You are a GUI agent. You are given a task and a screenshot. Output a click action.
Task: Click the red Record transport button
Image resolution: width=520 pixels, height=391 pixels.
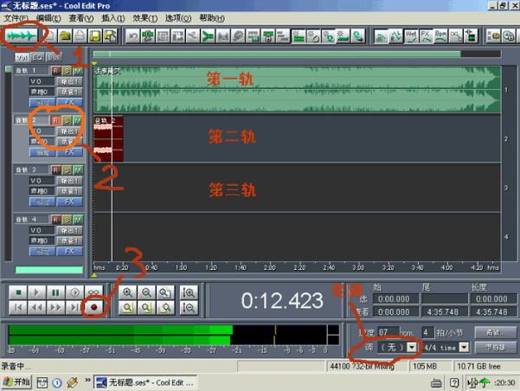(93, 306)
